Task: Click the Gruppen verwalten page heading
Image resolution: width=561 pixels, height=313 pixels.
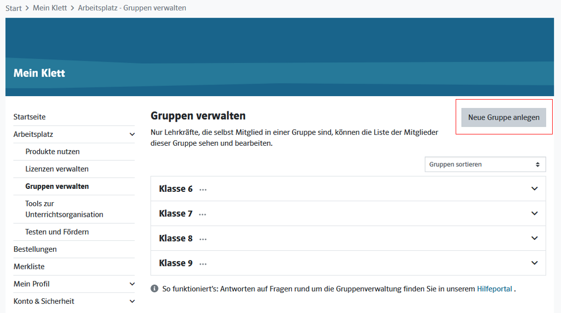Action: [x=198, y=116]
